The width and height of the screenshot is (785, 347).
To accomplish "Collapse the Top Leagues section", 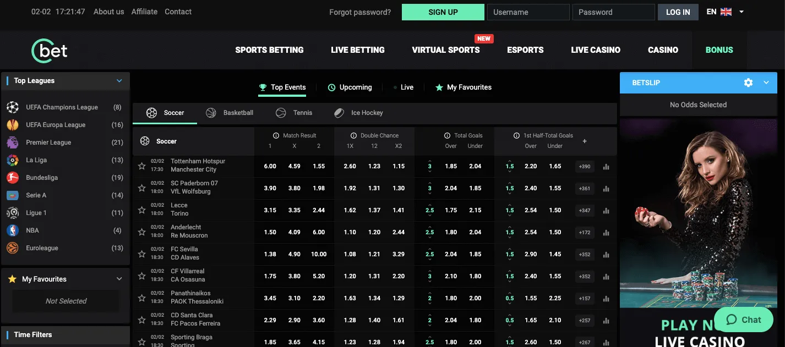I will click(119, 80).
